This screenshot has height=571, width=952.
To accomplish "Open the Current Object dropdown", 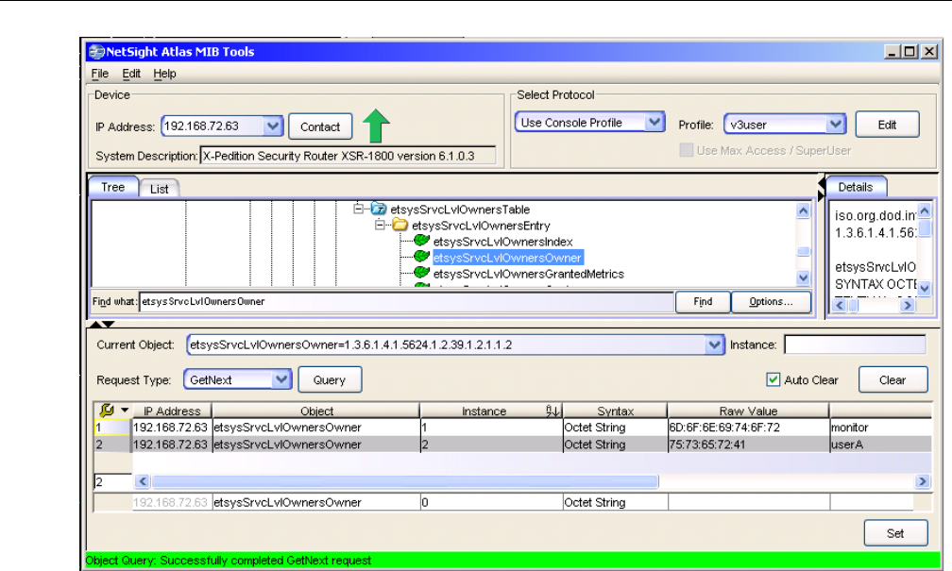I will click(x=715, y=344).
